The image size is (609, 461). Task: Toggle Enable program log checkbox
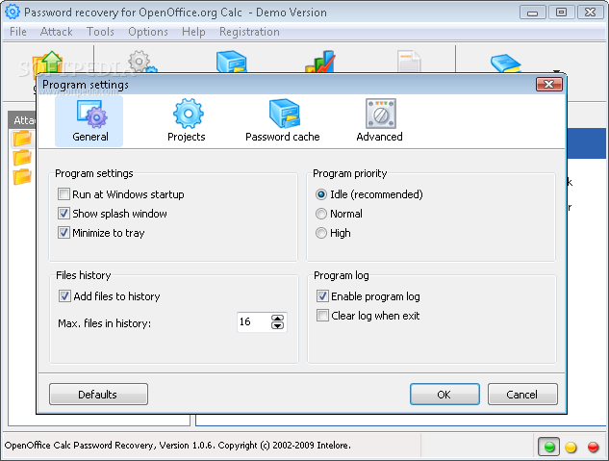pyautogui.click(x=322, y=296)
